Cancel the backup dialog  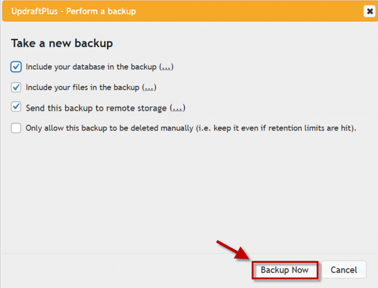point(343,270)
